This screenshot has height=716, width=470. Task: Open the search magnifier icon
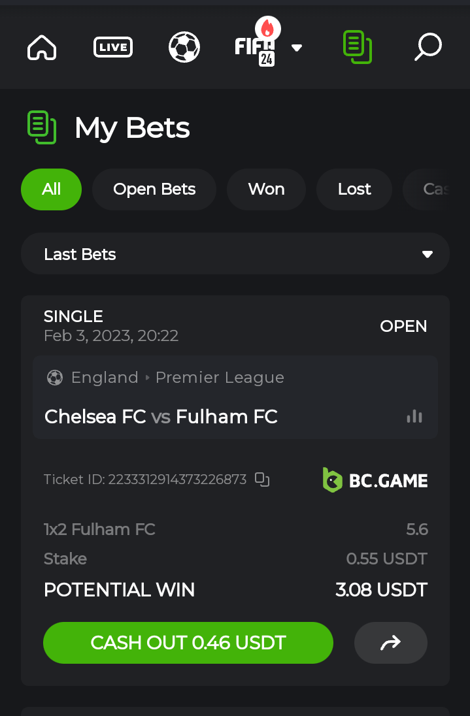click(428, 47)
